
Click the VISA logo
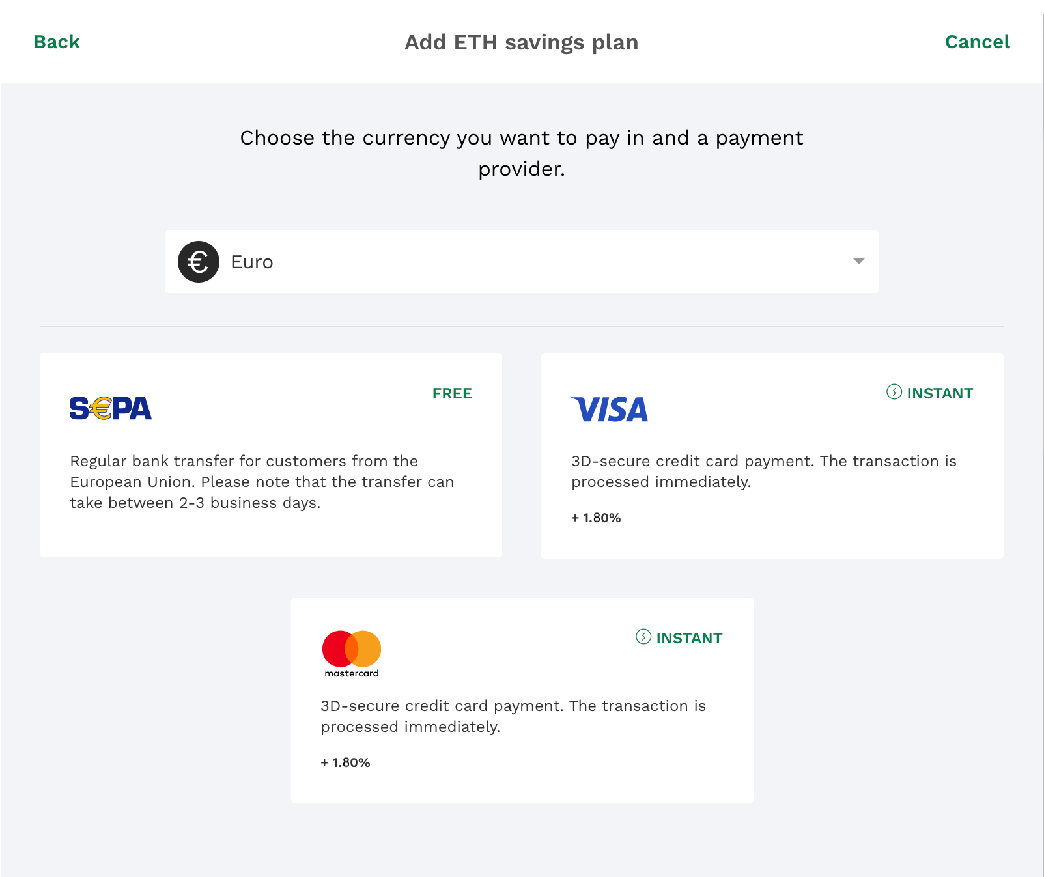(610, 410)
